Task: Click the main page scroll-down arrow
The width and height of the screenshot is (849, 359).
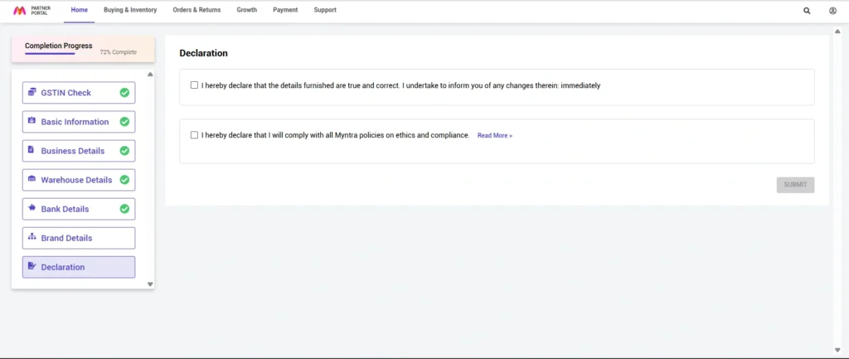Action: [x=837, y=350]
